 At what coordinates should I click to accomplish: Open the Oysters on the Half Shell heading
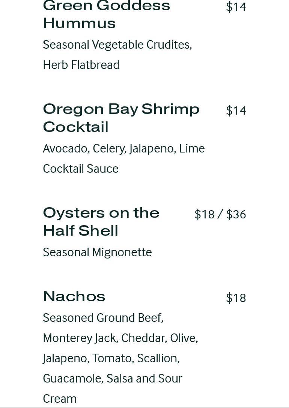[x=101, y=221]
